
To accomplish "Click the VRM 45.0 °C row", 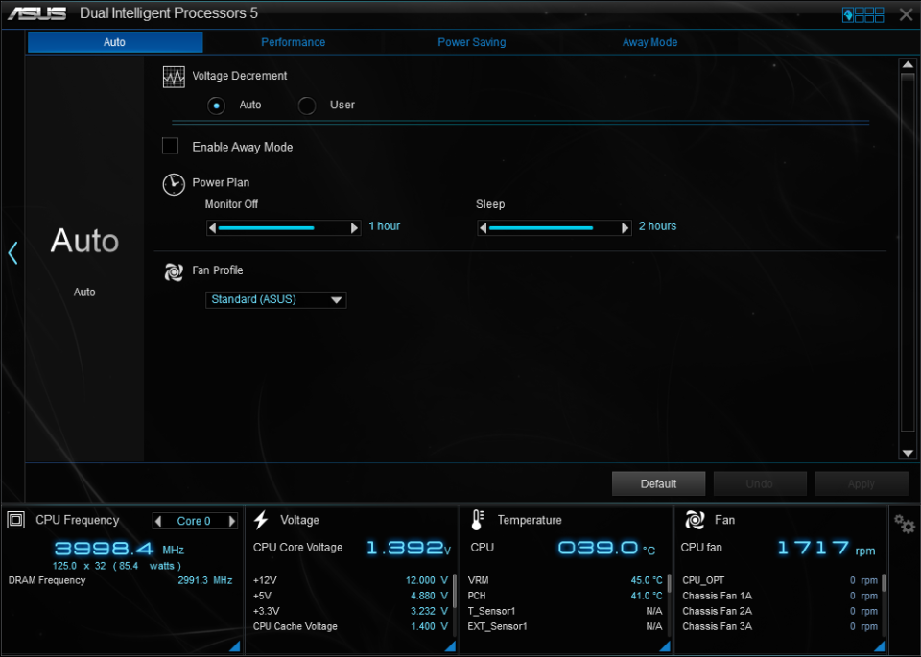I will pyautogui.click(x=565, y=580).
